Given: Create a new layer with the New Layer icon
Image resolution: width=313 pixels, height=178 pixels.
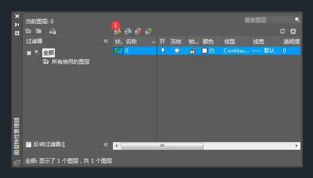Looking at the screenshot, I should coord(117,31).
